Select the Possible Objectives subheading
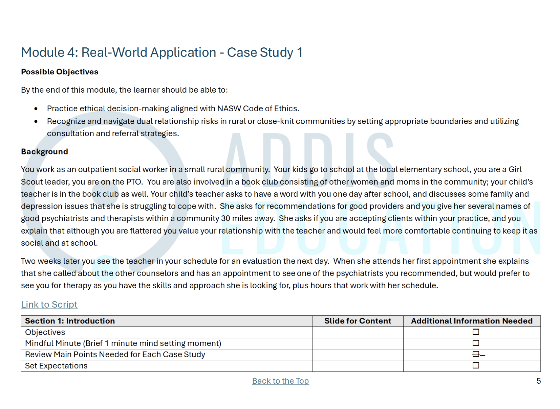560x409 pixels. [x=60, y=72]
